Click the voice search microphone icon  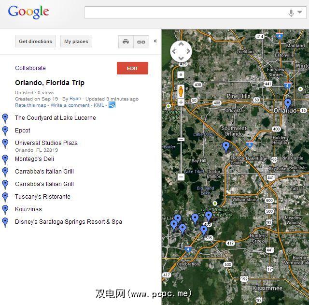[291, 13]
